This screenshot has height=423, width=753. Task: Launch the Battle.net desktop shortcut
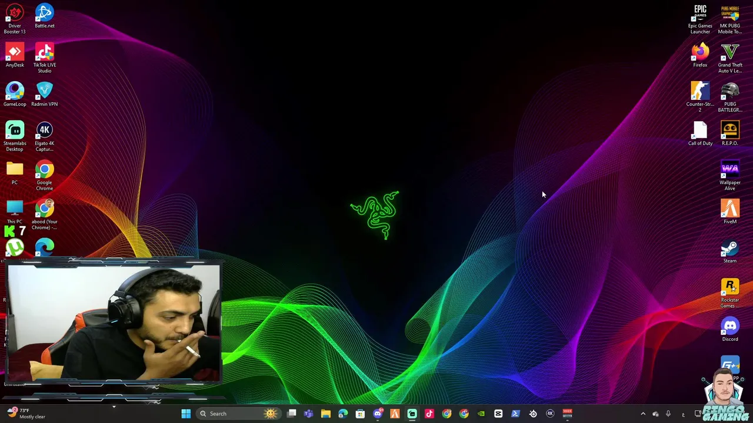[x=45, y=16]
